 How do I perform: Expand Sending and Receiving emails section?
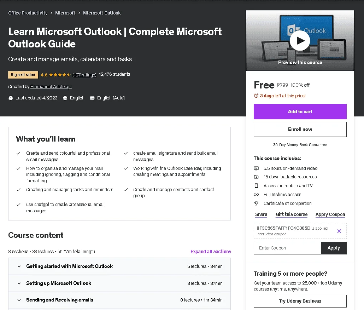pos(119,300)
